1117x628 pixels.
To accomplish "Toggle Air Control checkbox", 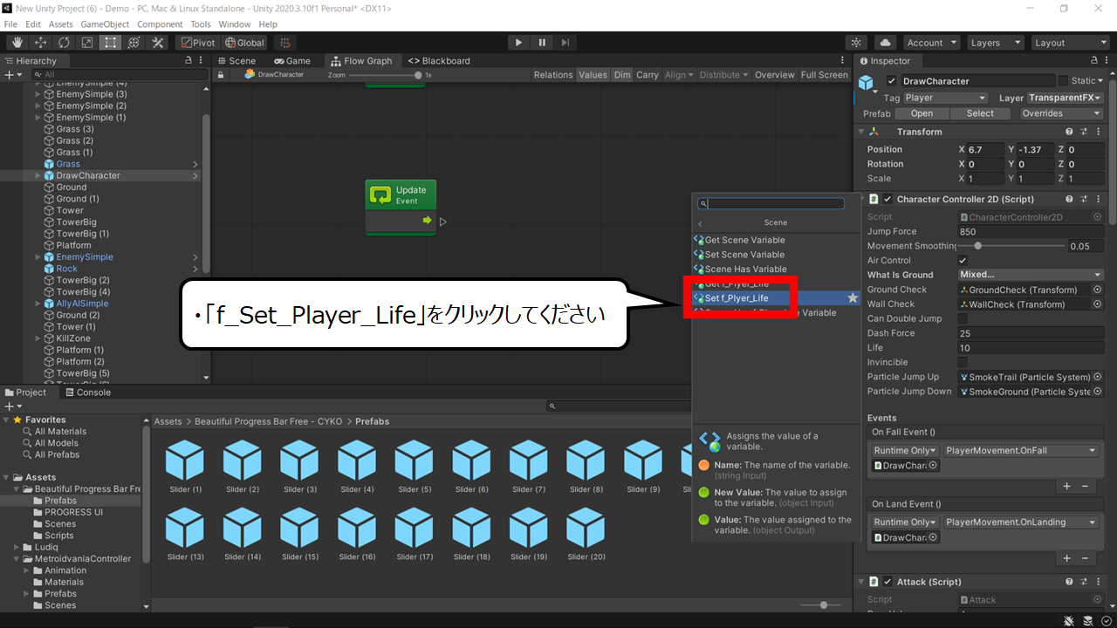I will click(963, 261).
